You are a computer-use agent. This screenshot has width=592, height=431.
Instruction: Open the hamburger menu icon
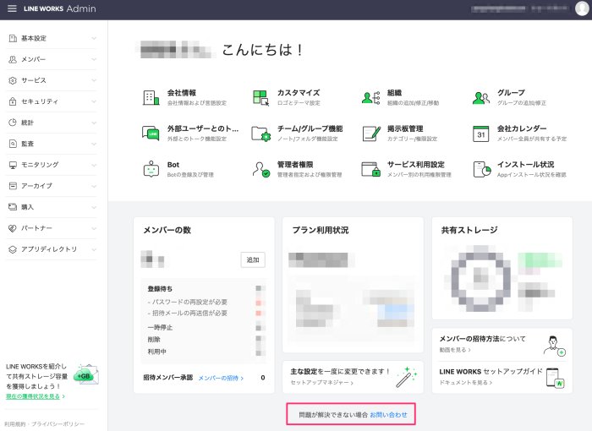click(12, 8)
